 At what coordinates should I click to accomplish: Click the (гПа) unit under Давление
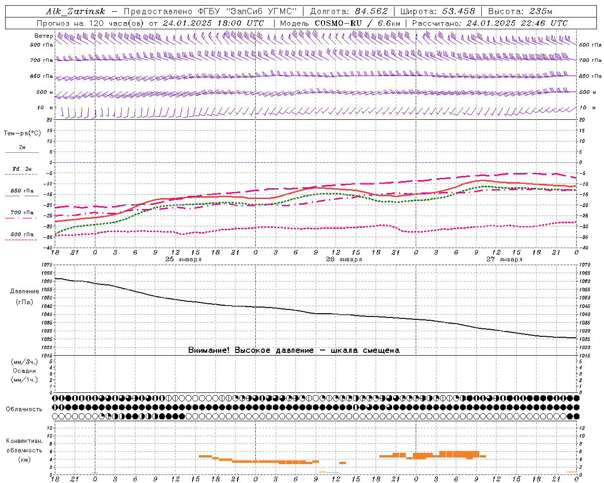pyautogui.click(x=25, y=302)
